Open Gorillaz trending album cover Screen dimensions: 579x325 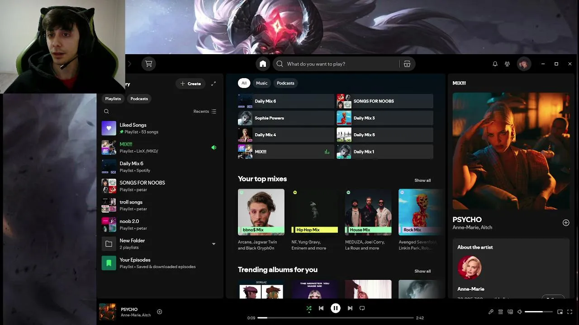261,289
